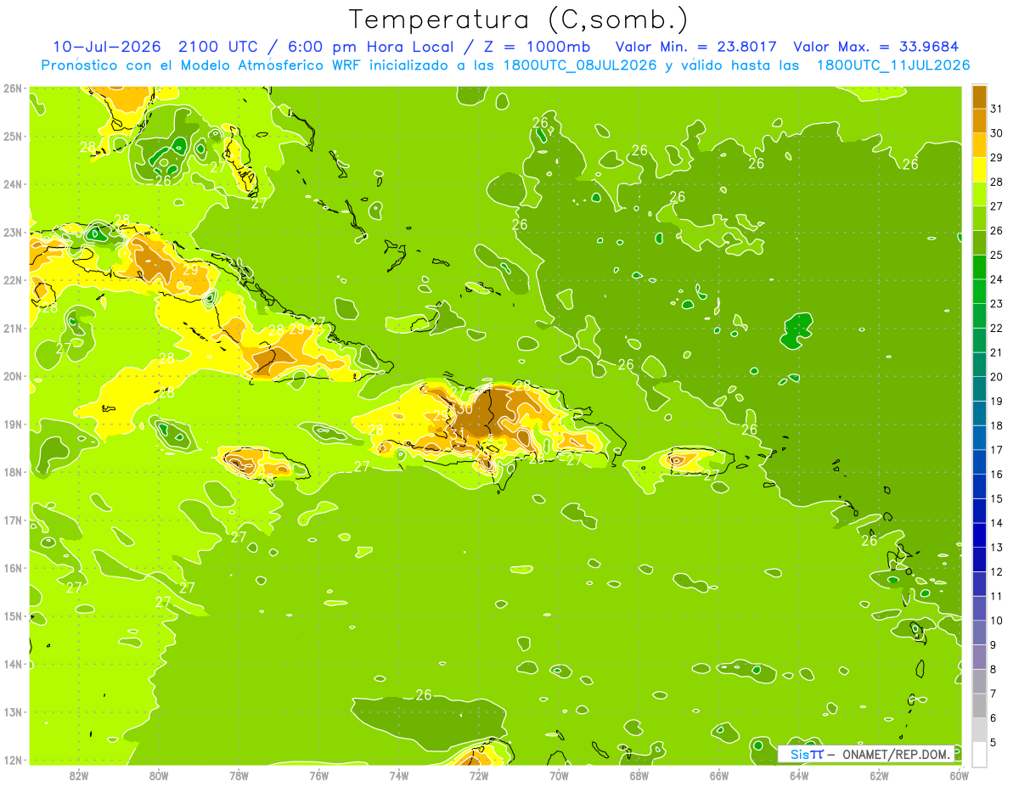Viewport: 1019px width, 787px height.
Task: Click the "26N" latitude axis label
Action: click(13, 88)
